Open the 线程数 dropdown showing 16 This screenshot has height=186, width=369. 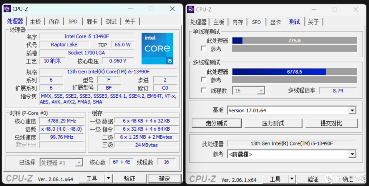(248, 90)
